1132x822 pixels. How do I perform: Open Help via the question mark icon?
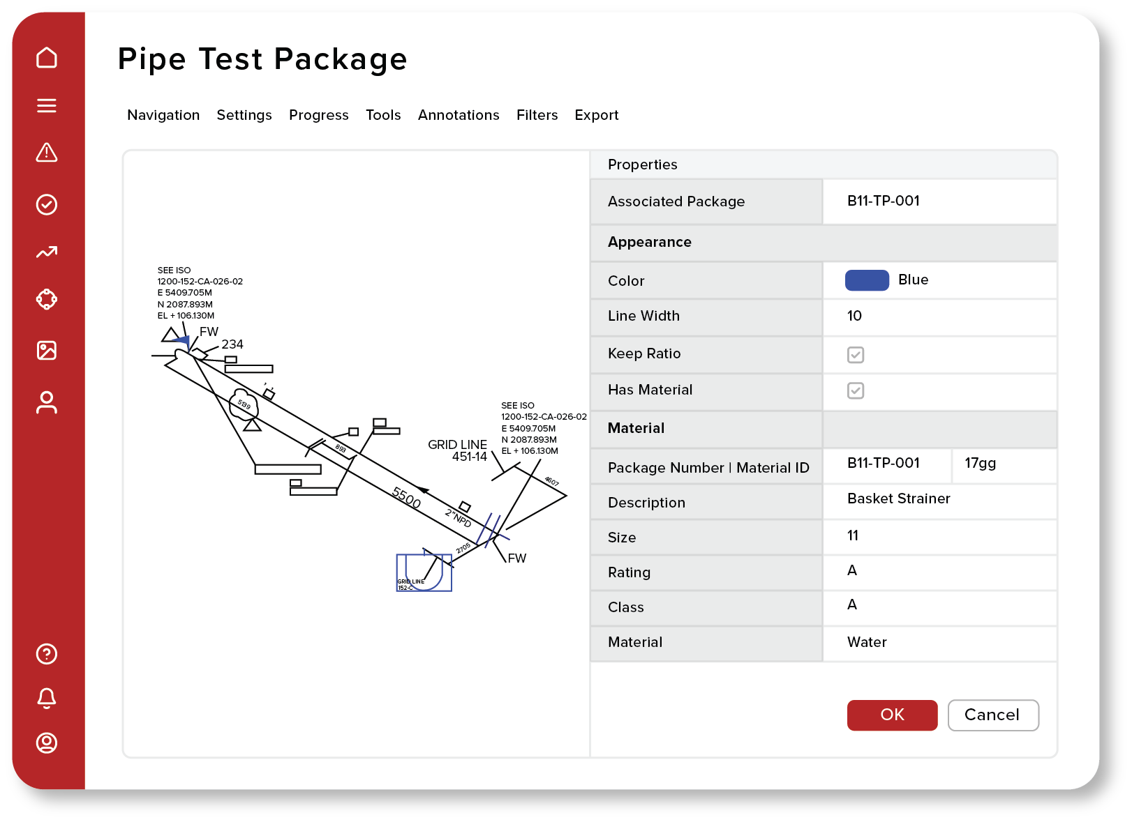coord(46,654)
